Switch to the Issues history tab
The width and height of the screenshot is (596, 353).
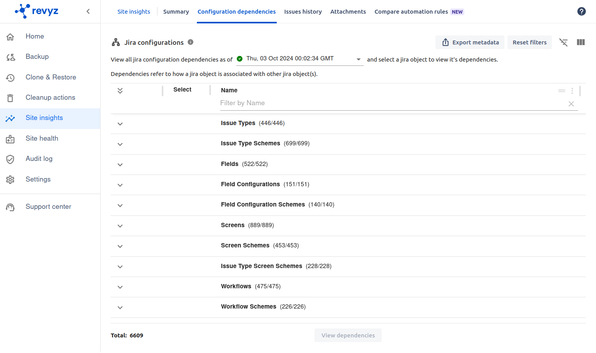tap(303, 12)
